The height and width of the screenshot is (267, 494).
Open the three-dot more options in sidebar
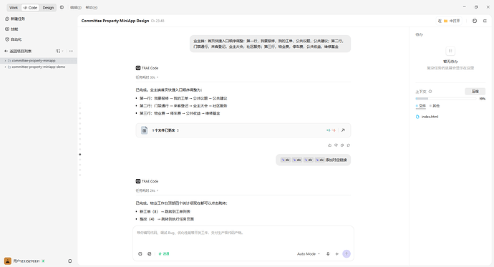[x=71, y=51]
